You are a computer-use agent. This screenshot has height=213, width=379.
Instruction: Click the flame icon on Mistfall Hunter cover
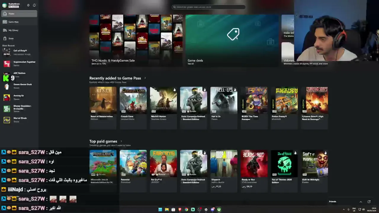[174, 90]
